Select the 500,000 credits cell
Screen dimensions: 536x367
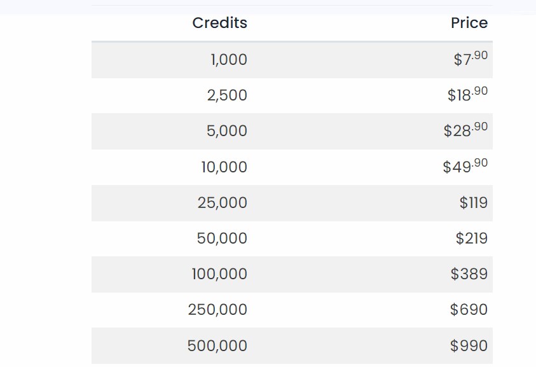click(217, 346)
